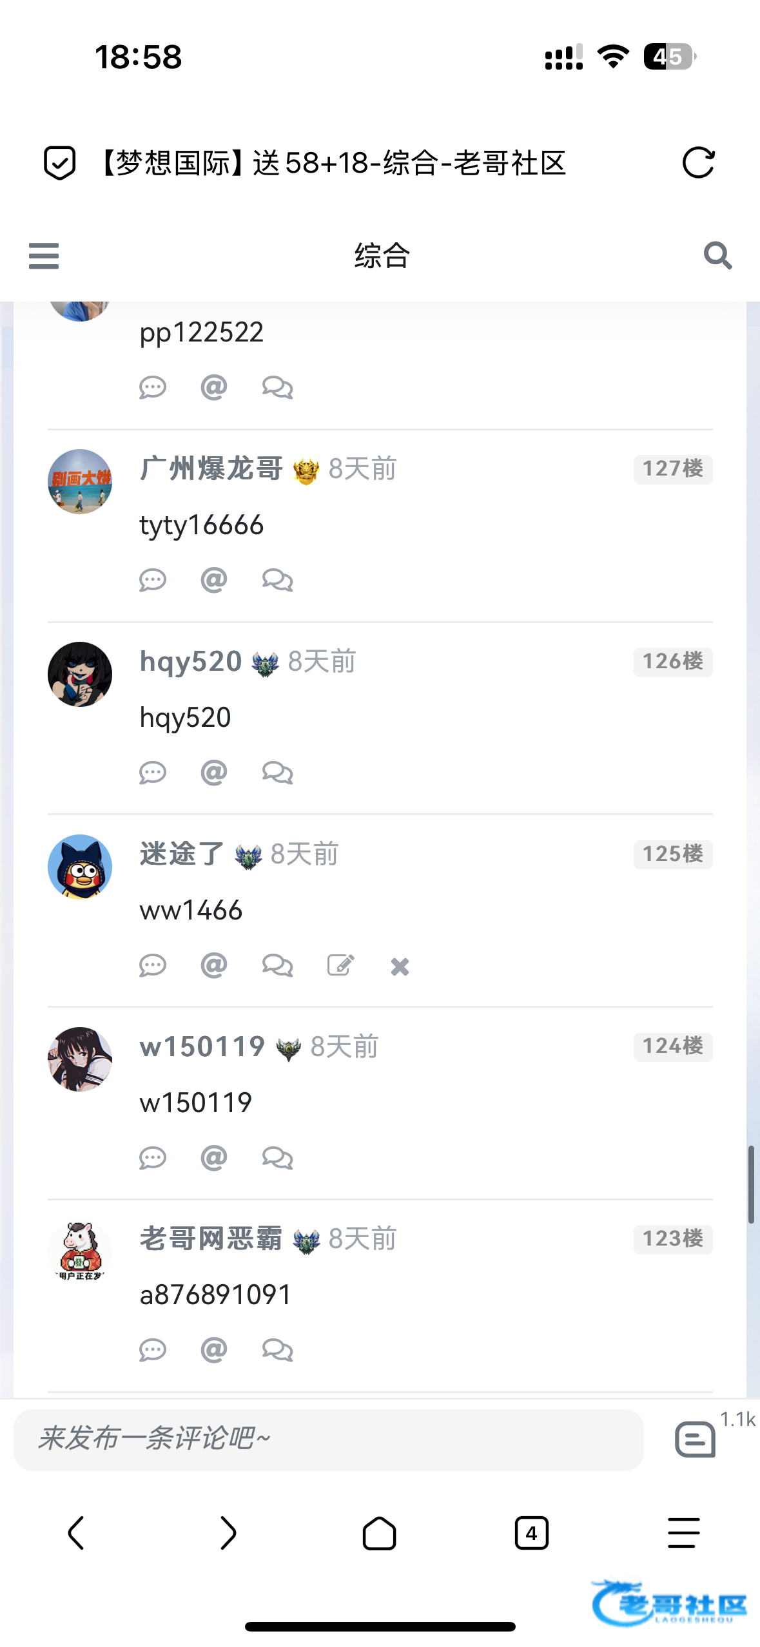Mention hqy520 using the @ icon
760x1647 pixels.
pos(214,772)
